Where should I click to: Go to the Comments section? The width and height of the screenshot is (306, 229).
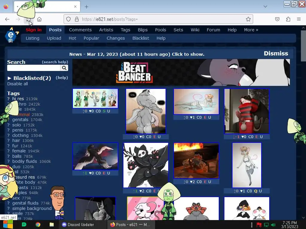click(80, 30)
